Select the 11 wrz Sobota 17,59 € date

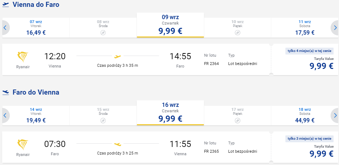305,27
